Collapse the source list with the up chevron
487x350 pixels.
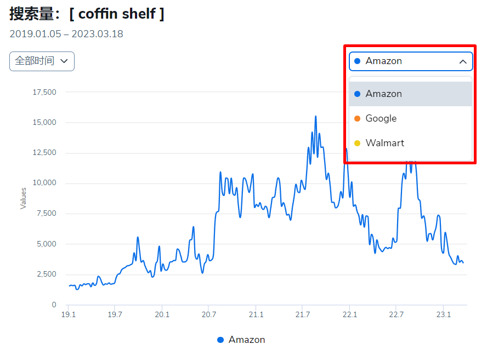pyautogui.click(x=463, y=61)
